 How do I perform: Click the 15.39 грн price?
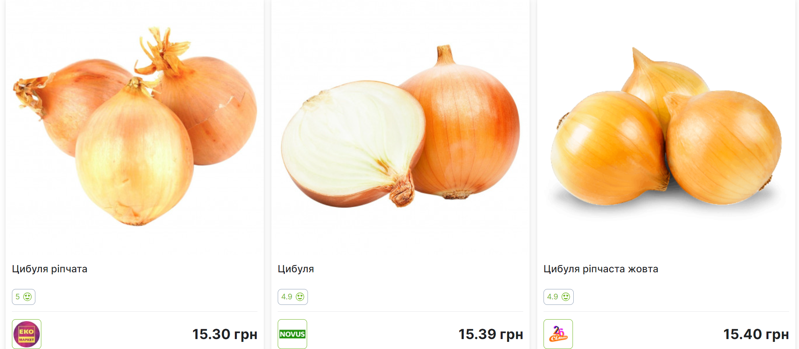pyautogui.click(x=491, y=334)
